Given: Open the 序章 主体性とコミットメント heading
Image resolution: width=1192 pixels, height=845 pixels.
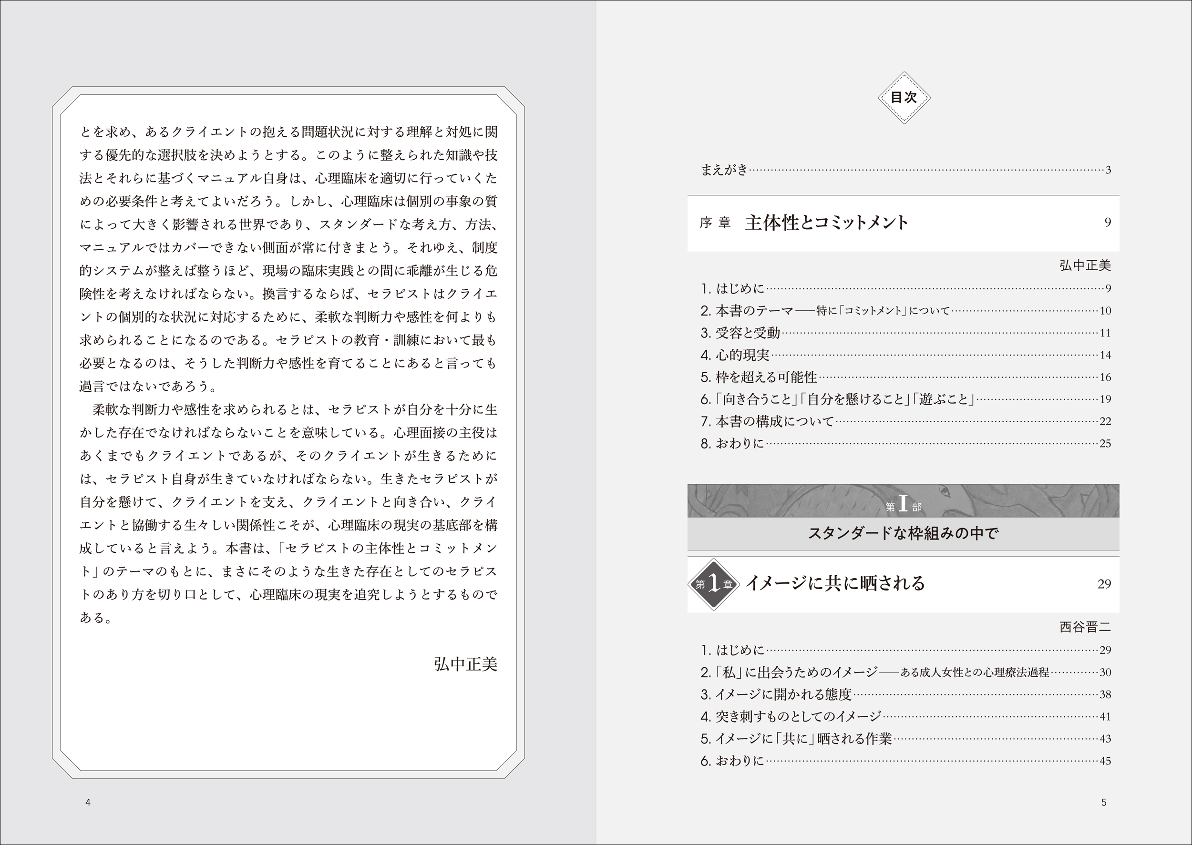Looking at the screenshot, I should point(903,223).
